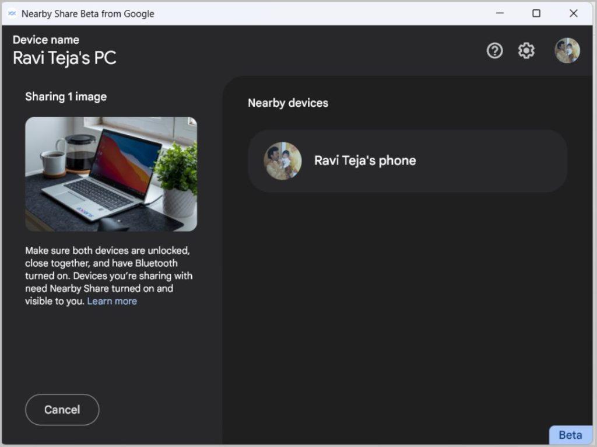Cancel the image sharing
The height and width of the screenshot is (447, 597).
click(62, 410)
